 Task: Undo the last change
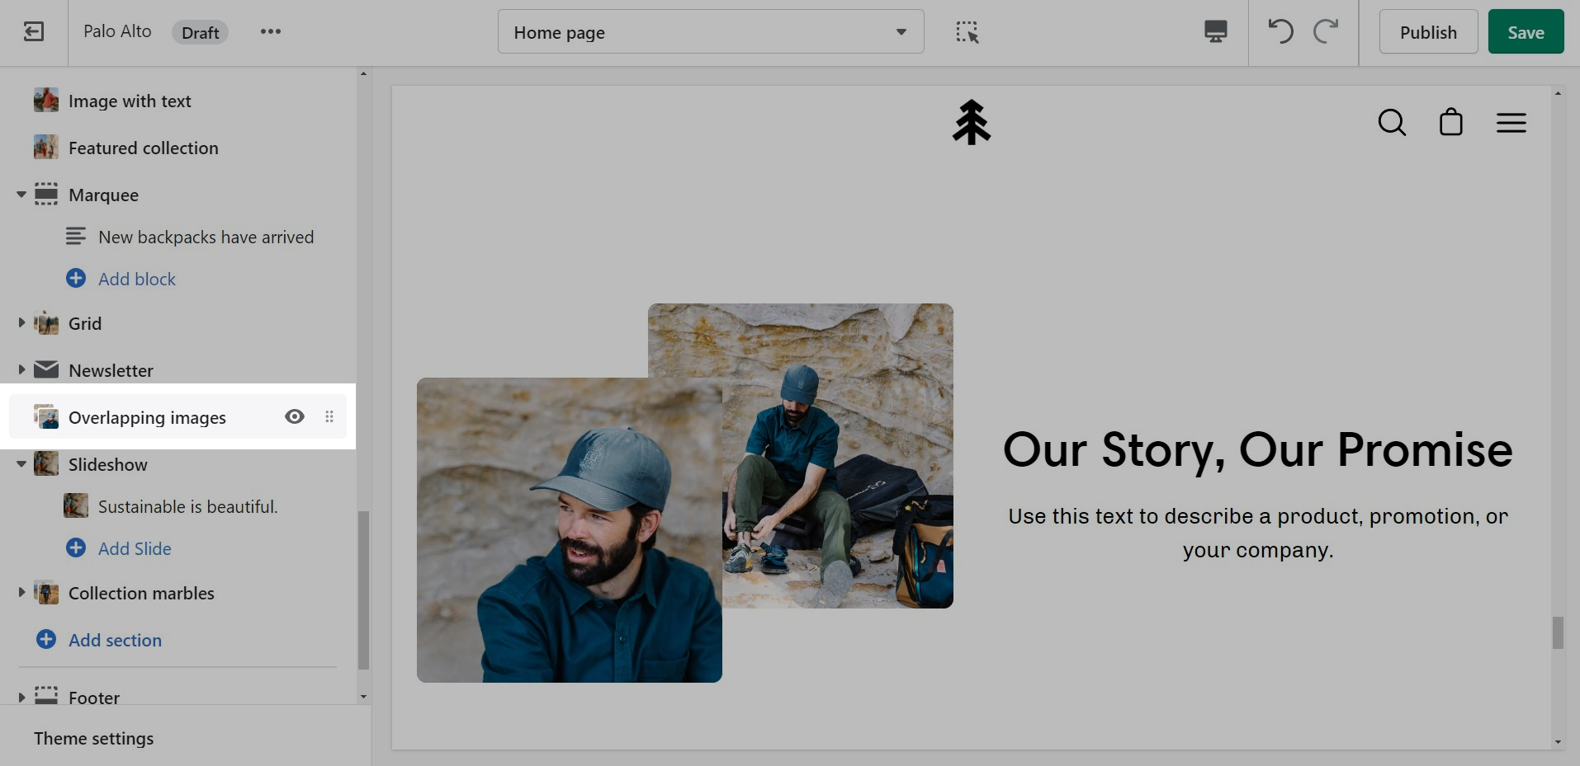tap(1280, 32)
